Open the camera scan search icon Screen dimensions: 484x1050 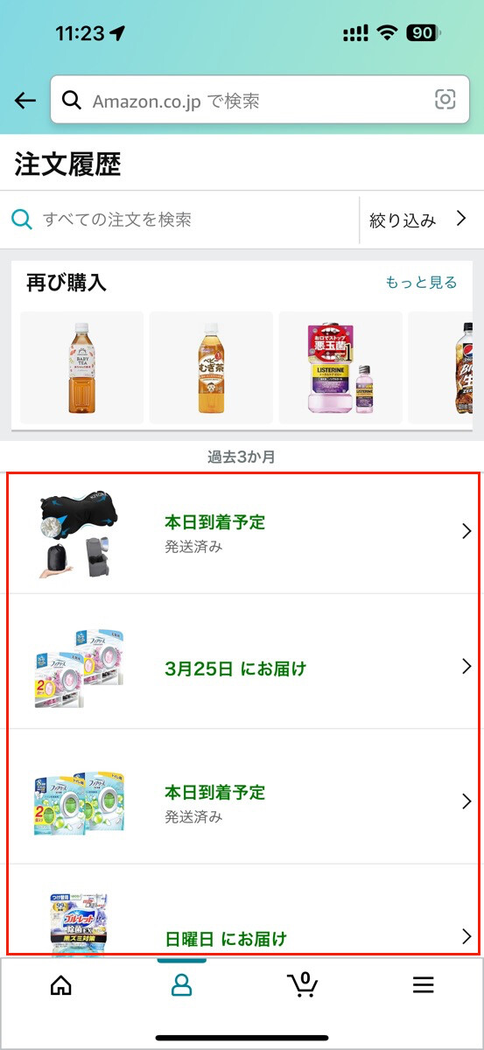445,101
